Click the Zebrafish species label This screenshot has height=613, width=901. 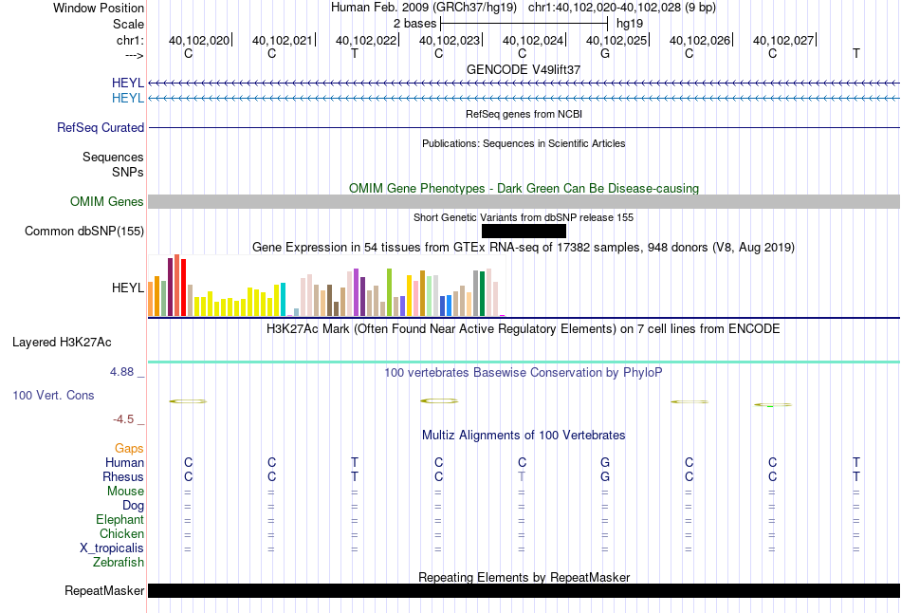(119, 562)
